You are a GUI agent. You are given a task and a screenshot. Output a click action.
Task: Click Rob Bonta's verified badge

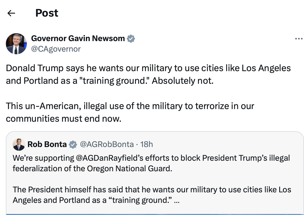pos(73,144)
